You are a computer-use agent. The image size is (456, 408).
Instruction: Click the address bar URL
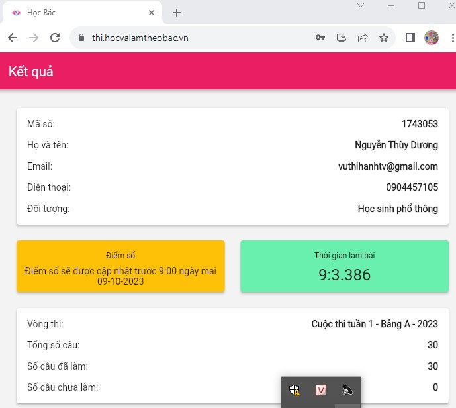coord(140,38)
